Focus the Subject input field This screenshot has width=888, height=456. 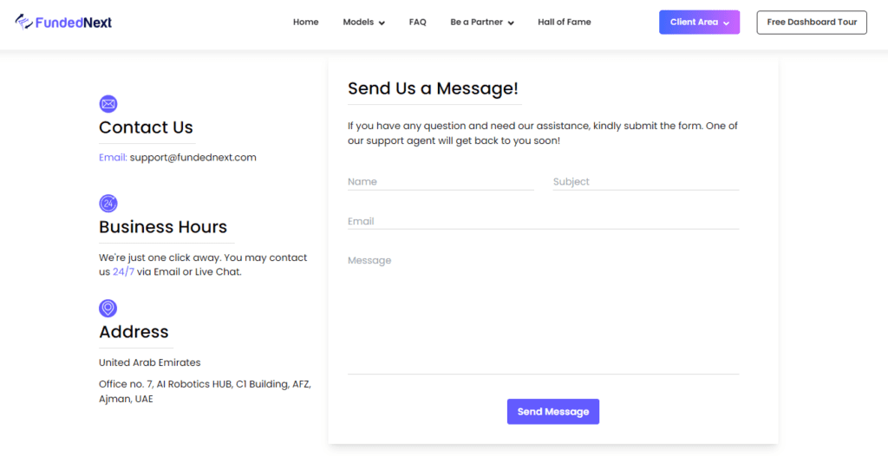pos(645,182)
